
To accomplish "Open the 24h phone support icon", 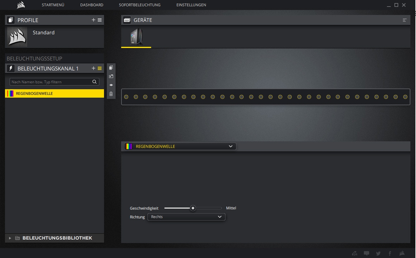I will pyautogui.click(x=354, y=253).
